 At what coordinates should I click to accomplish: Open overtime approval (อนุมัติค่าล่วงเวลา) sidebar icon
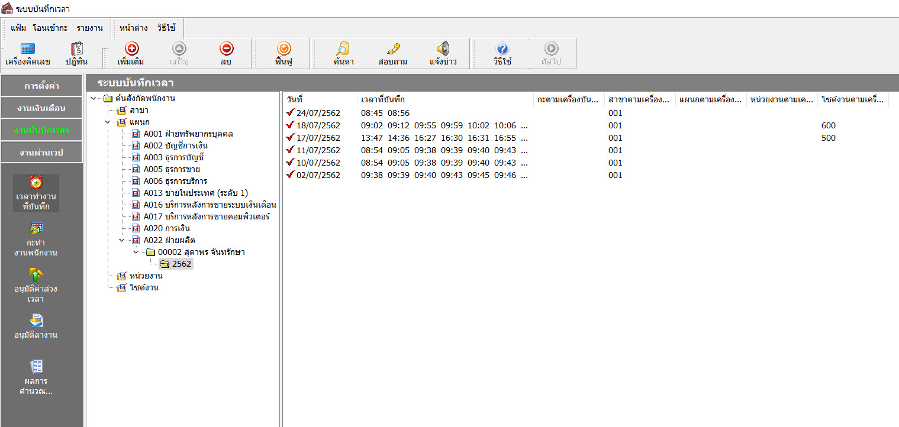coord(36,285)
